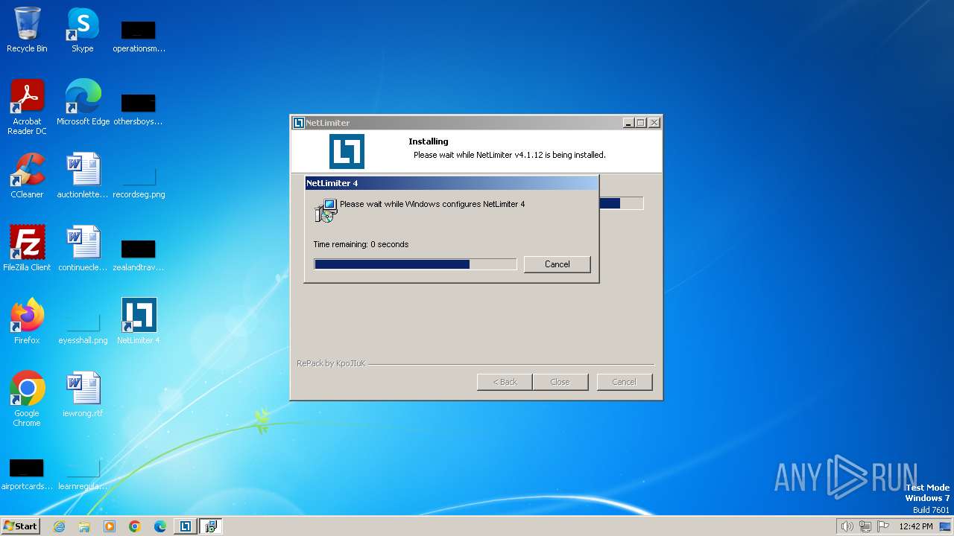Screen dimensions: 954x536
Task: Click the NetLimiter installer progress bar
Action: (621, 203)
